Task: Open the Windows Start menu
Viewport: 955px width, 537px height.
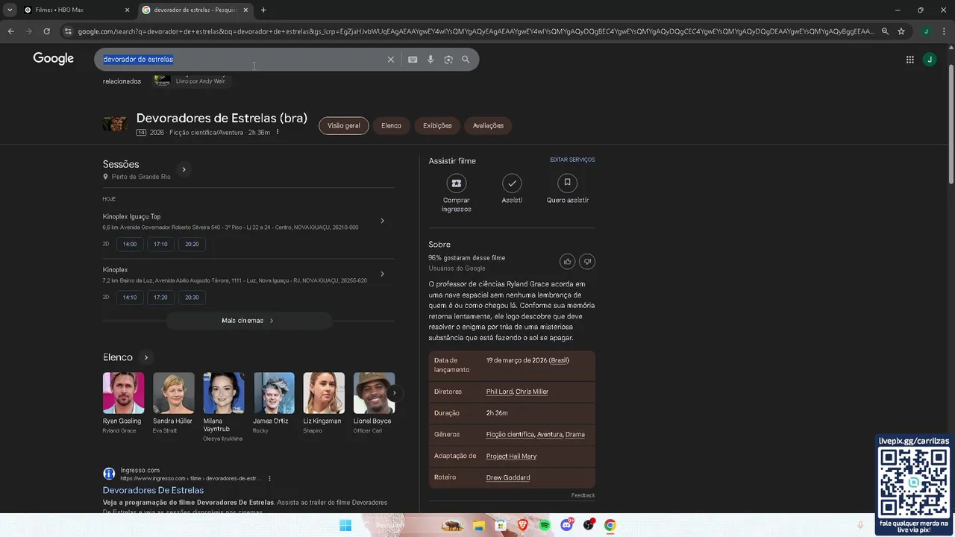Action: (345, 526)
